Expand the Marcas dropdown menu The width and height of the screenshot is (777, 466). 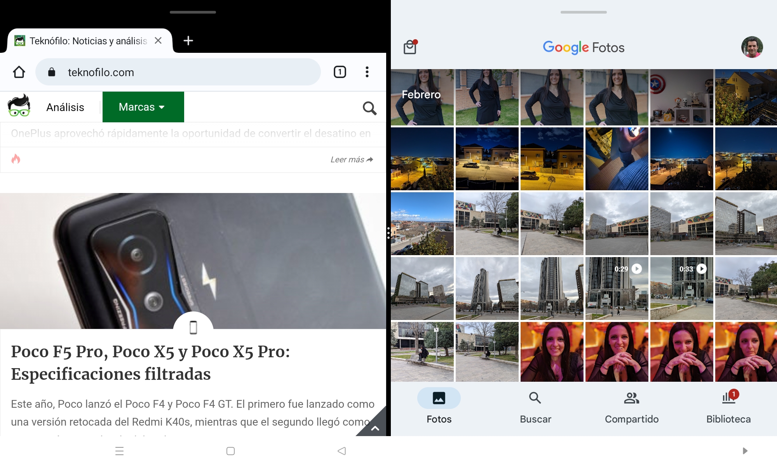click(143, 107)
